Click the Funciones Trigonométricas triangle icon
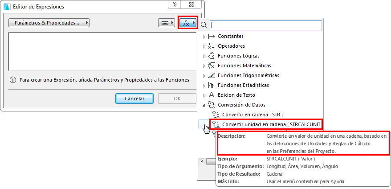 212,75
